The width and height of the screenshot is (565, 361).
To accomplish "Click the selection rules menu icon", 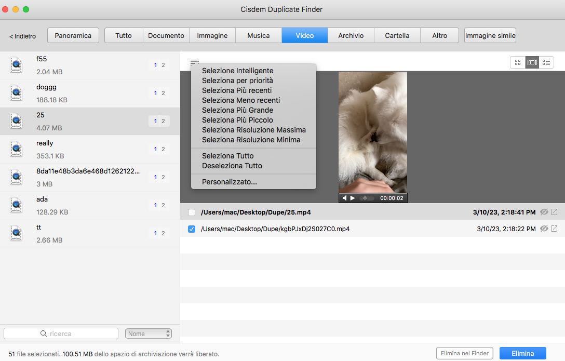I will [x=195, y=62].
